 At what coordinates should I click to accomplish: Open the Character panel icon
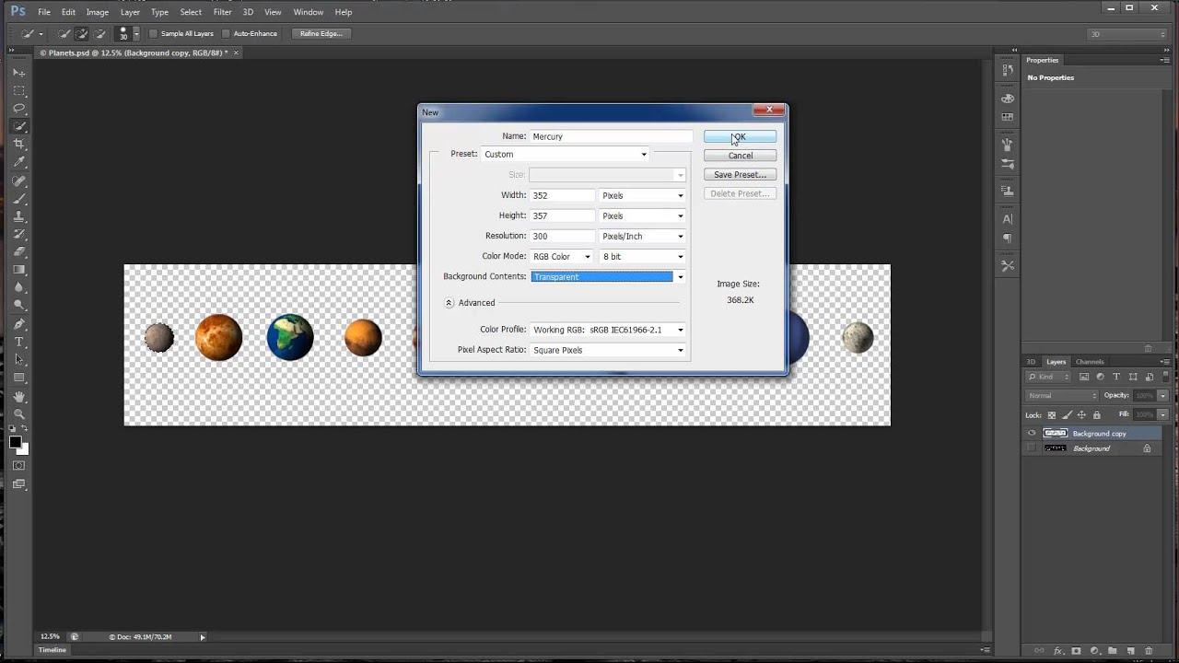pos(1008,219)
